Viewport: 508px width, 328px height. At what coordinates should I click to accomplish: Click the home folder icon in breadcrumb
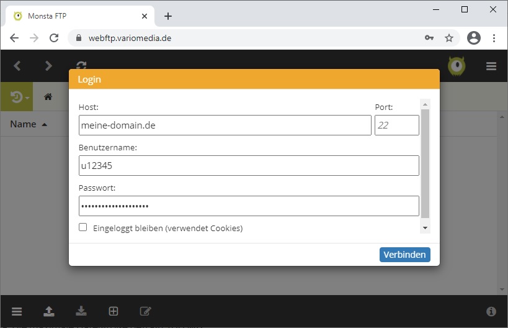coord(48,97)
